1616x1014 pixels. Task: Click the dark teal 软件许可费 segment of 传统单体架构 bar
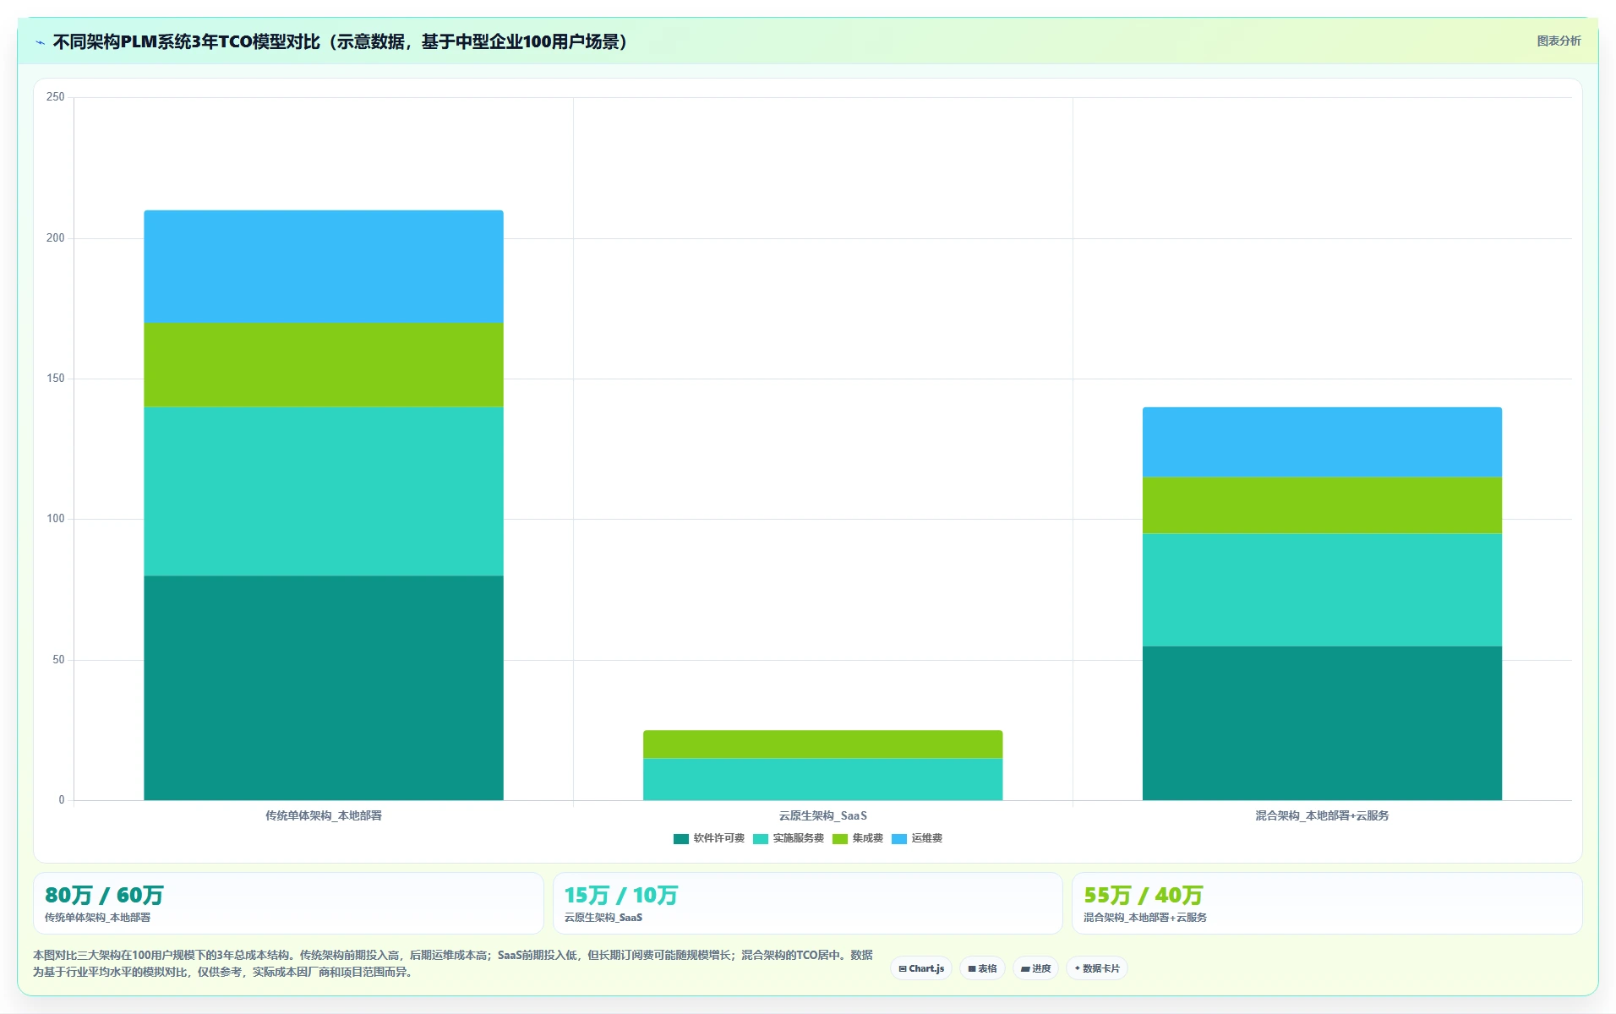[324, 688]
